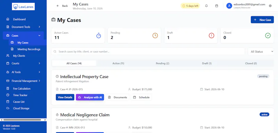Click the 5 days left badge
The width and height of the screenshot is (278, 133).
[190, 6]
